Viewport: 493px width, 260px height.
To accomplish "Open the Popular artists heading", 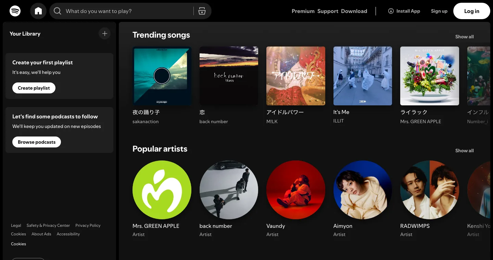I will [x=160, y=149].
